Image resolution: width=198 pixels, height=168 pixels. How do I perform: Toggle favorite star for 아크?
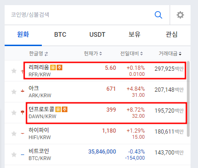pyautogui.click(x=14, y=92)
